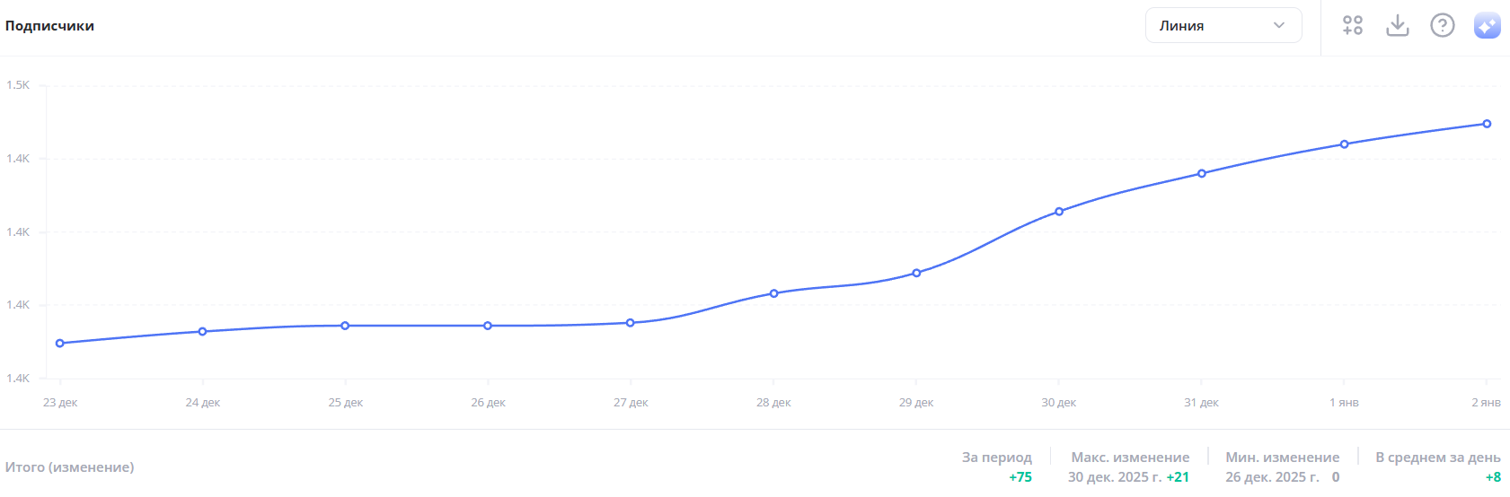Pick the 26 дек chart point
This screenshot has height=497, width=1510.
click(488, 326)
